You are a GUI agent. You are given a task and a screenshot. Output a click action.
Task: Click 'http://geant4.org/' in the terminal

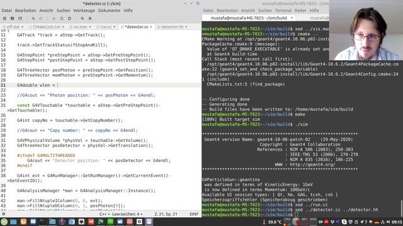(312, 164)
